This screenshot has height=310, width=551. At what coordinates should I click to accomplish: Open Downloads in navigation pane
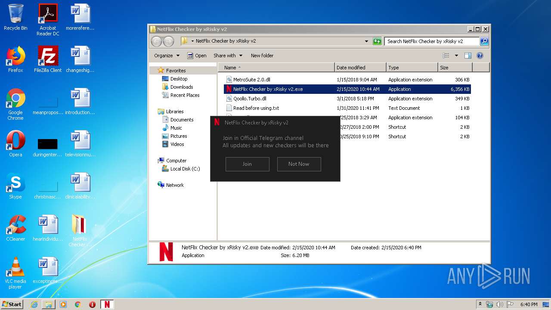coord(177,87)
